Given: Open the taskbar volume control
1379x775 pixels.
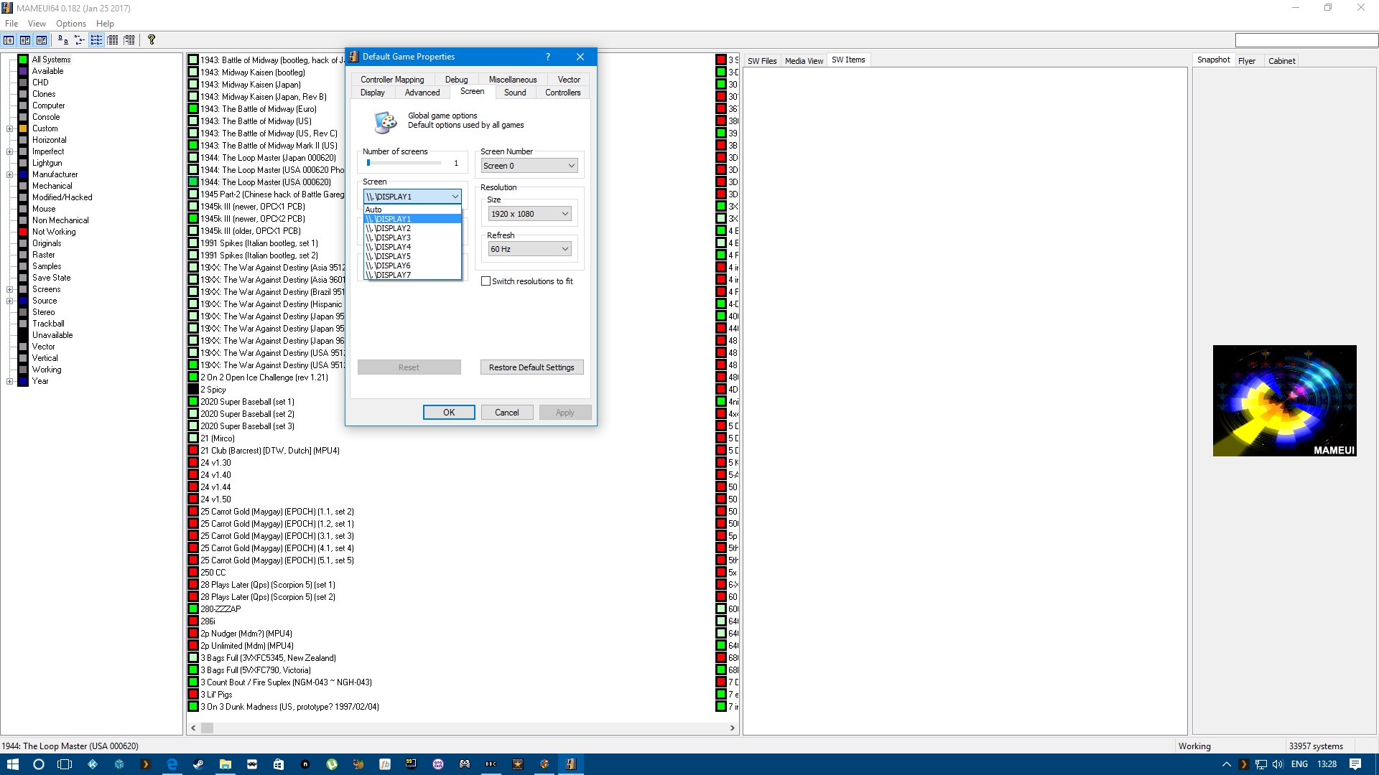Looking at the screenshot, I should pyautogui.click(x=1278, y=764).
